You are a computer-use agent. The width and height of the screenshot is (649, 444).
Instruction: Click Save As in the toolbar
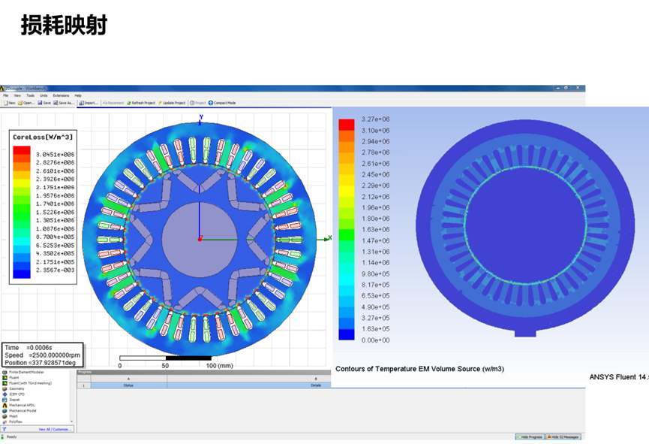63,103
